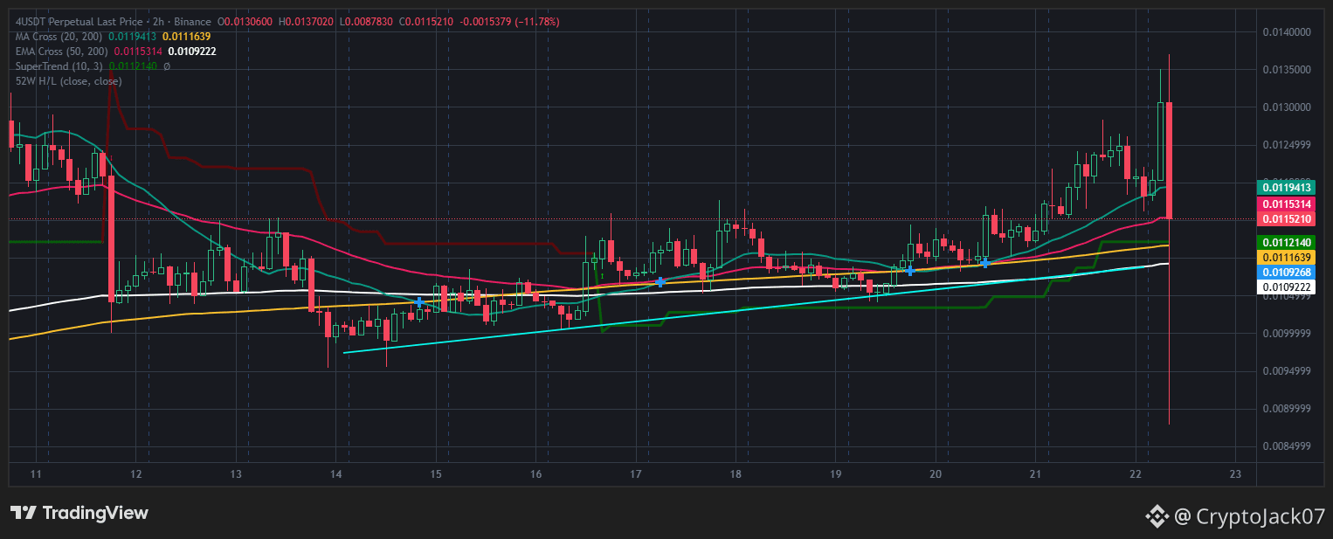1333x539 pixels.
Task: Click the TradingView logo
Action: click(79, 514)
